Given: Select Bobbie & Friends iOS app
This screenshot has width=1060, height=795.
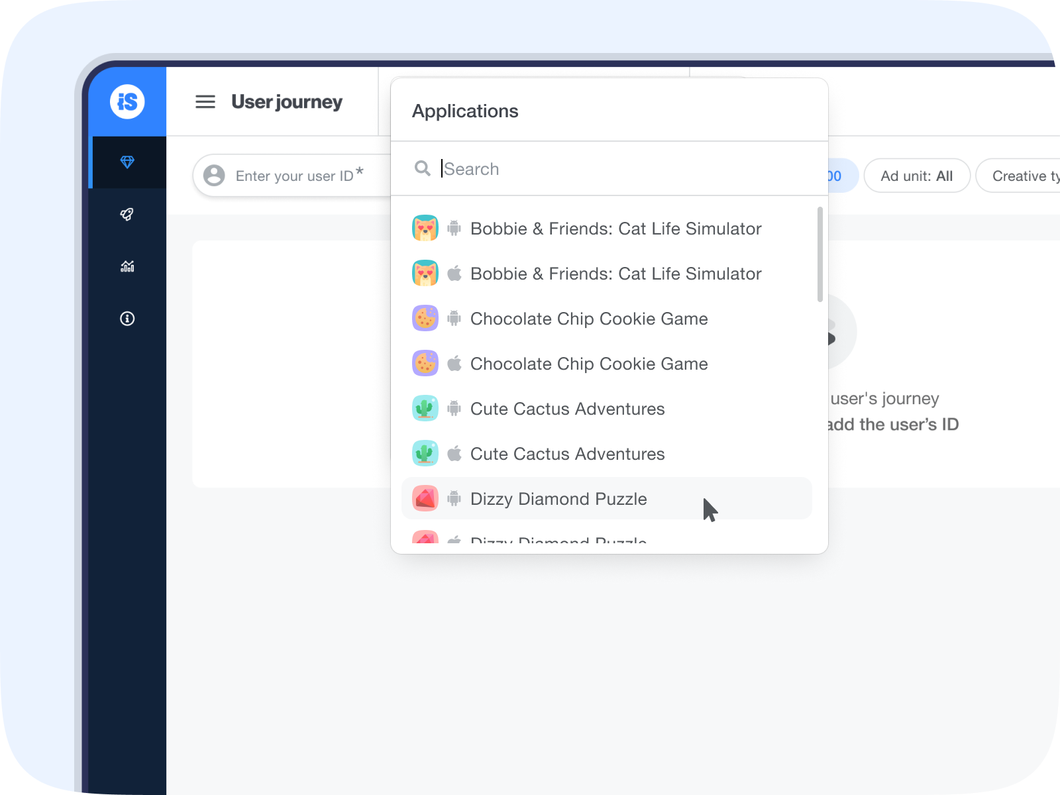Looking at the screenshot, I should pos(606,274).
